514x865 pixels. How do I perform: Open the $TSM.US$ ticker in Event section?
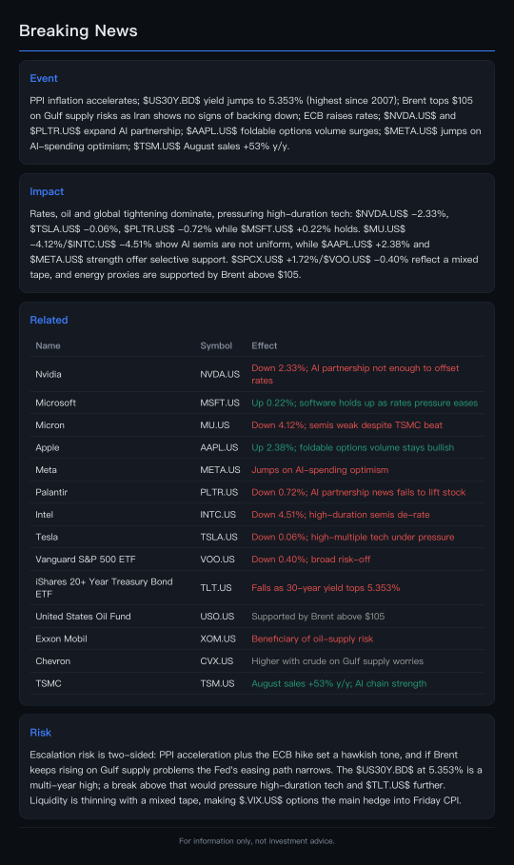pos(157,147)
